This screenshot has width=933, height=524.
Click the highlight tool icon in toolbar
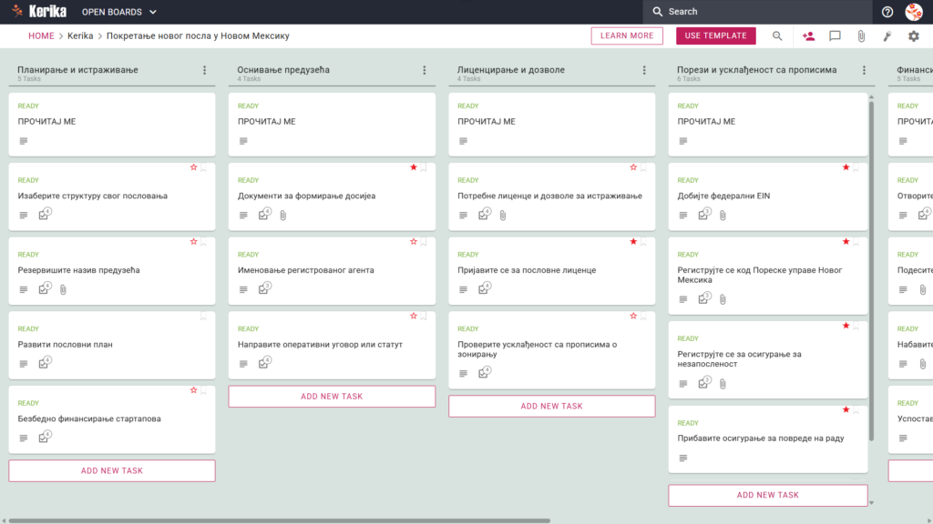coord(887,36)
